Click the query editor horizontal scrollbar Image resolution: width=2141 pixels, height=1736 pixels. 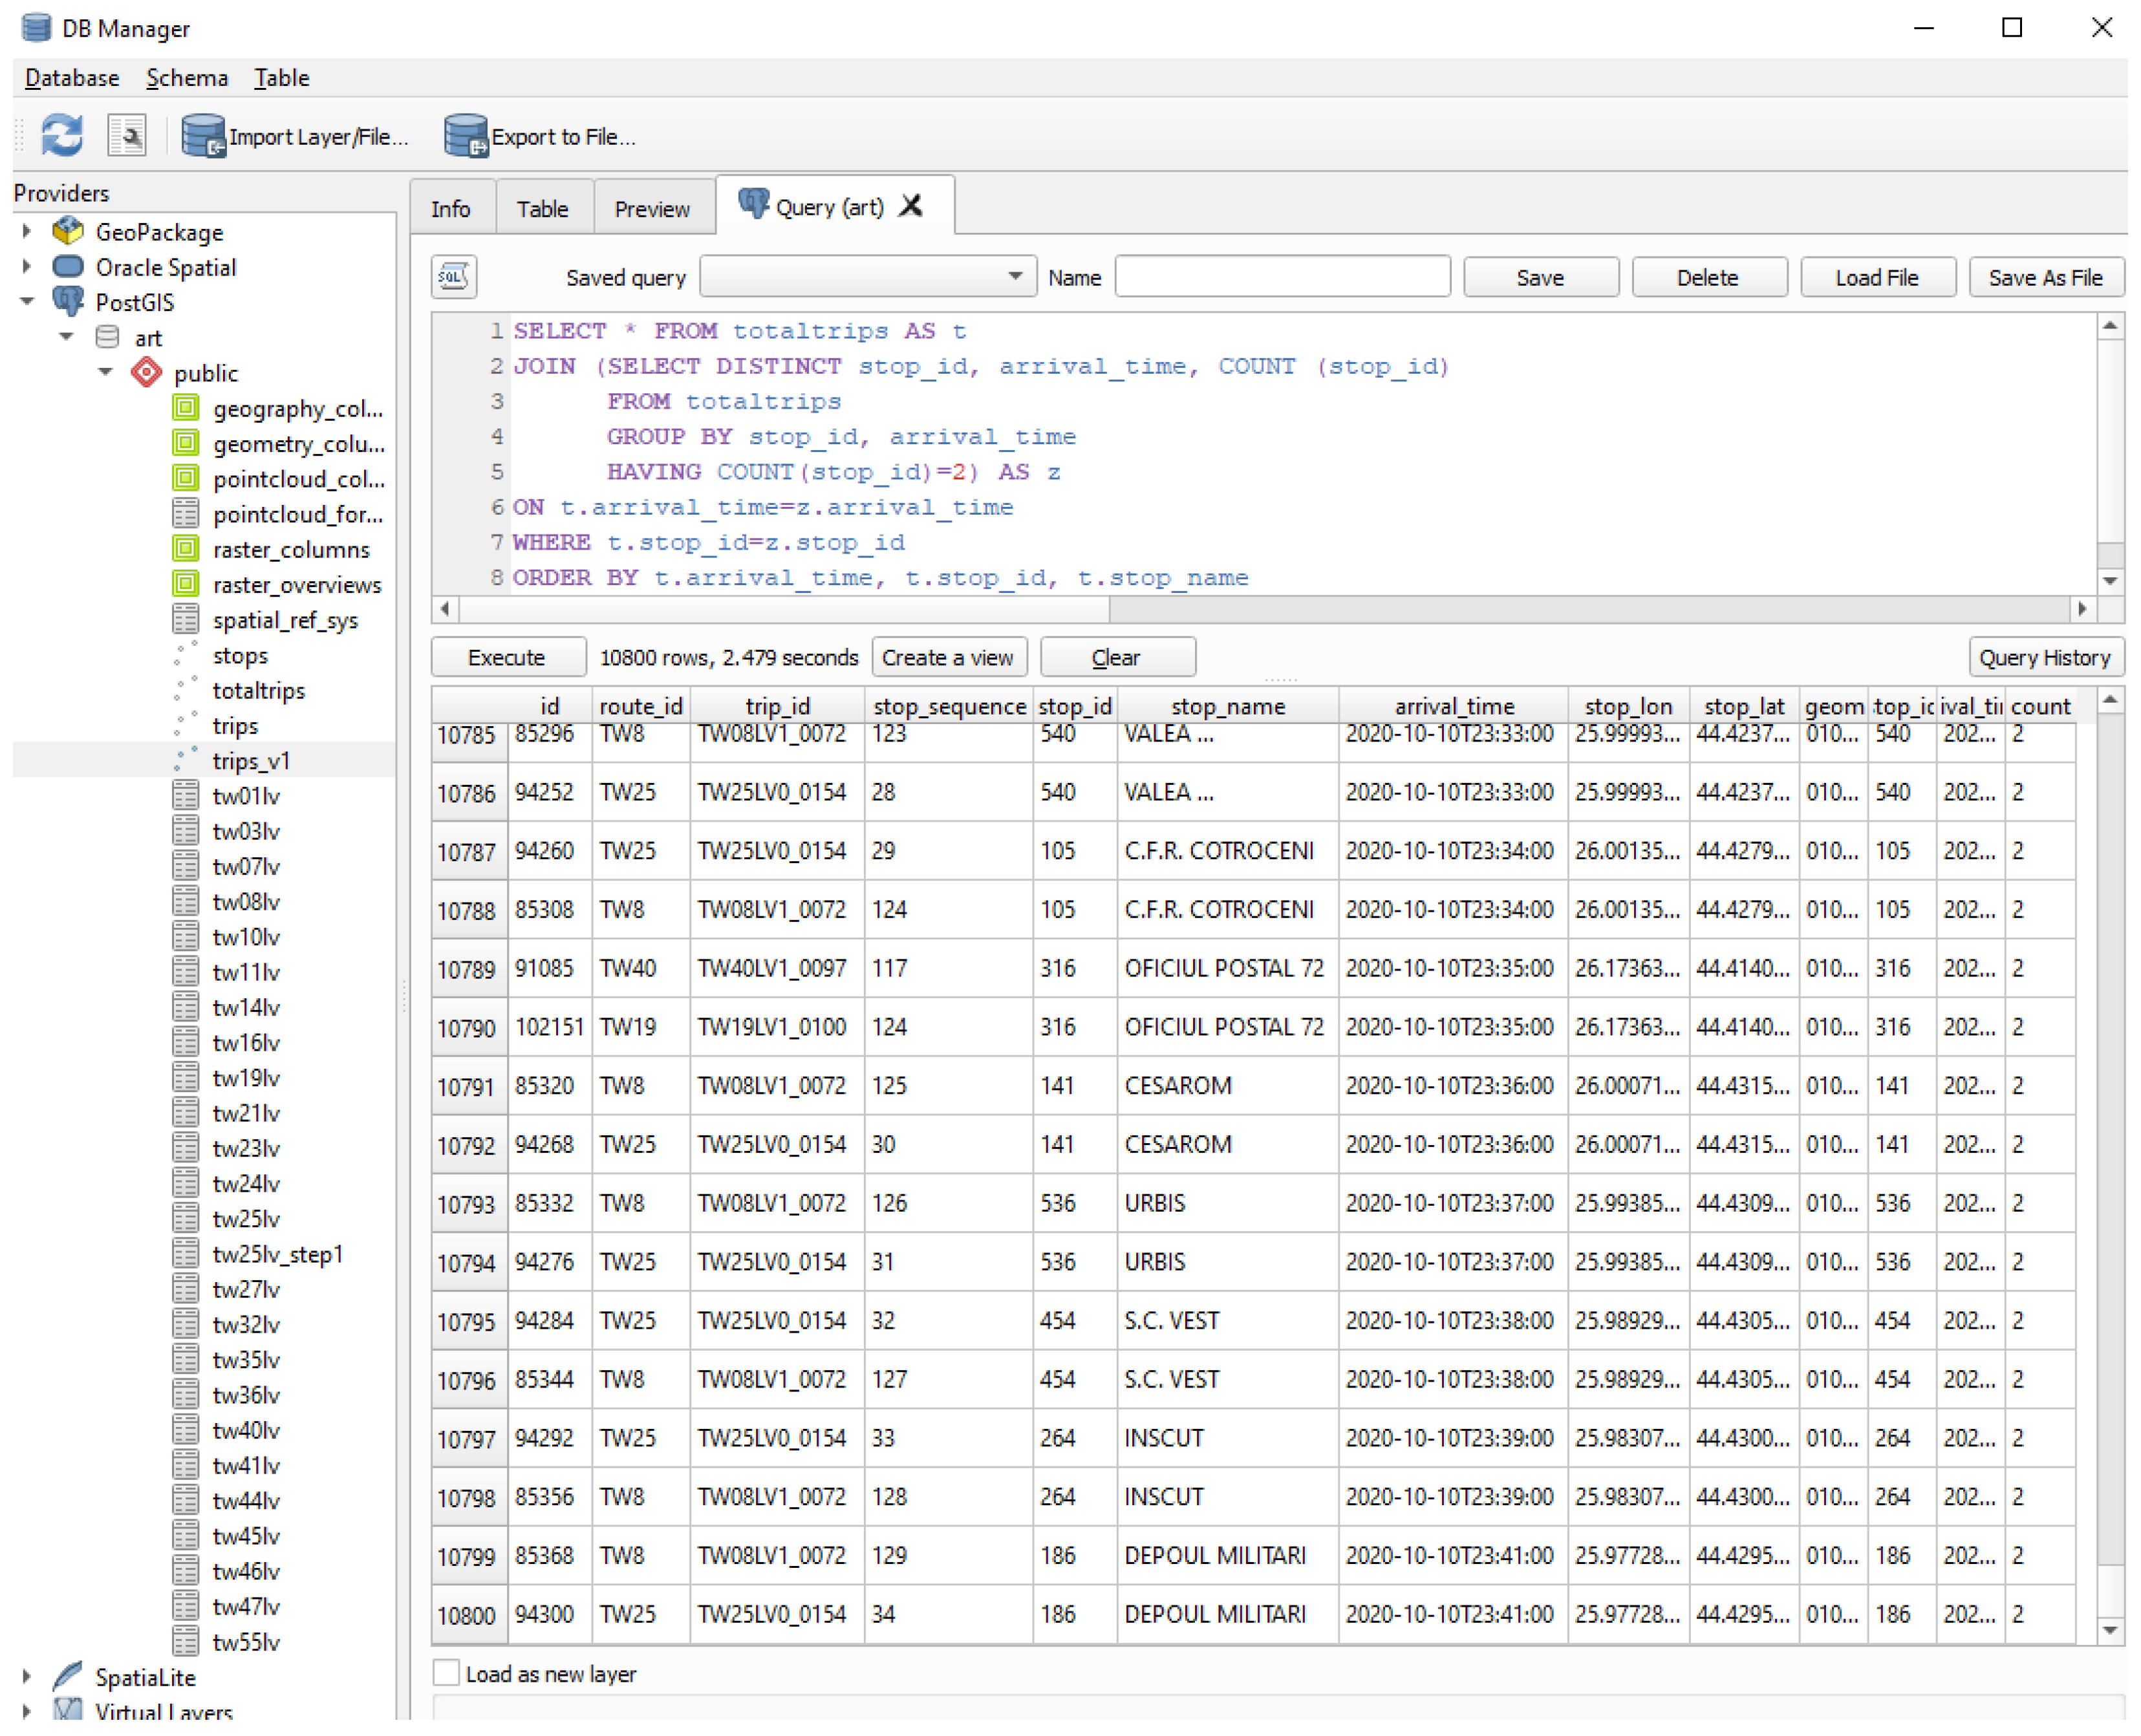click(x=785, y=610)
